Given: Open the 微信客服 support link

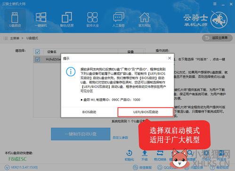Looking at the screenshot, I should (x=143, y=167).
